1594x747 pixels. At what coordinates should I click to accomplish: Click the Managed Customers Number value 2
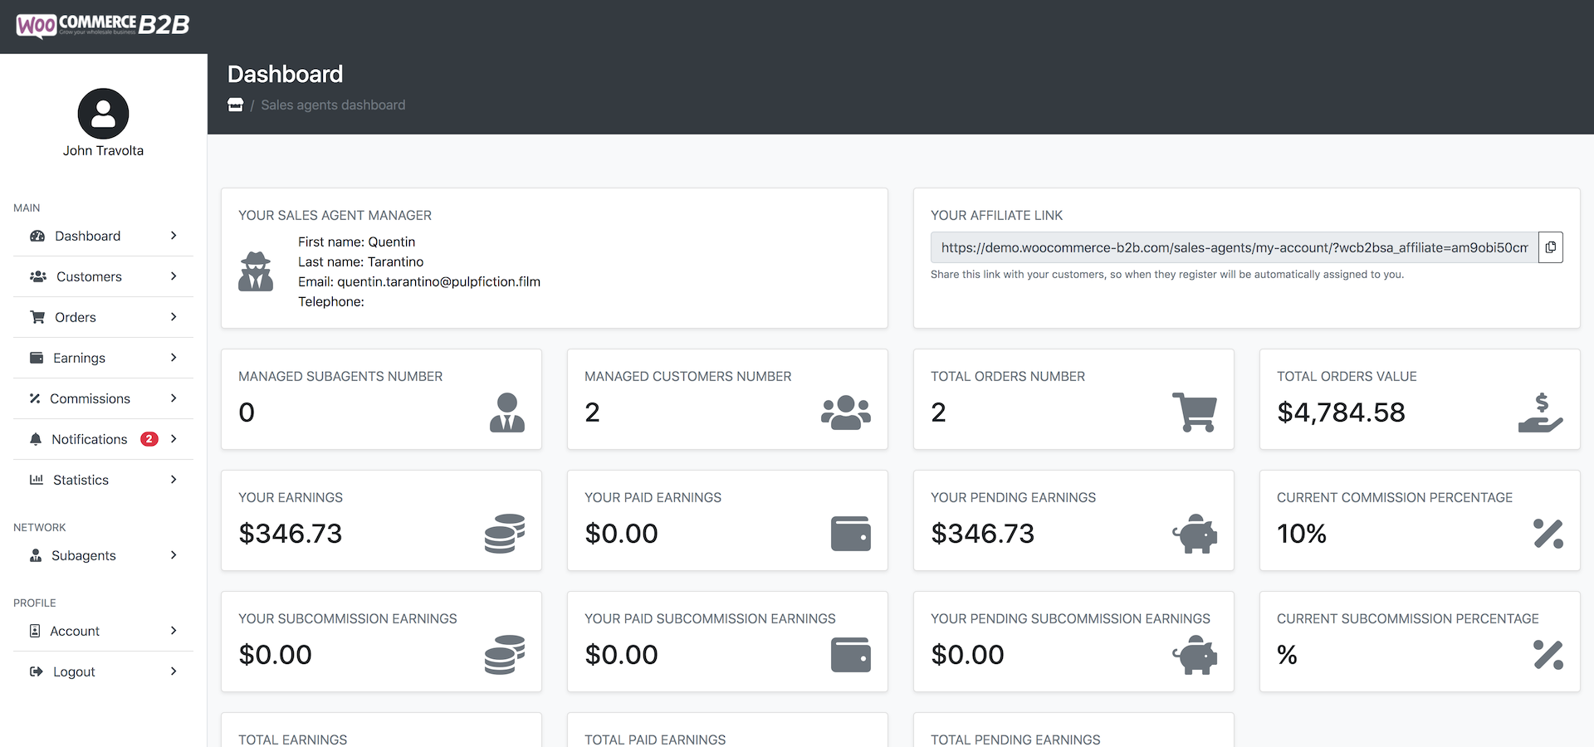click(x=592, y=413)
